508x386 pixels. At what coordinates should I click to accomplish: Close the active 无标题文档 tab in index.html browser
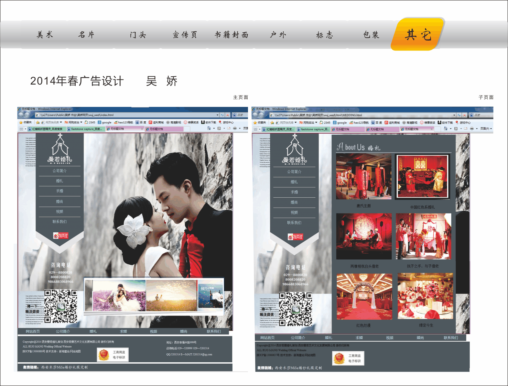tap(142, 129)
